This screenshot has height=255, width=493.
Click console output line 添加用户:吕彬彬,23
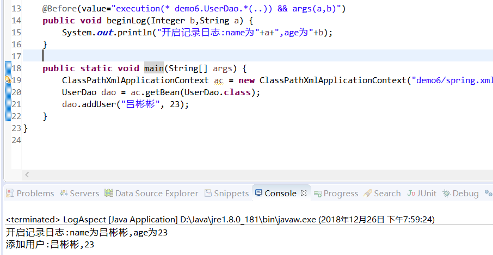pyautogui.click(x=50, y=244)
